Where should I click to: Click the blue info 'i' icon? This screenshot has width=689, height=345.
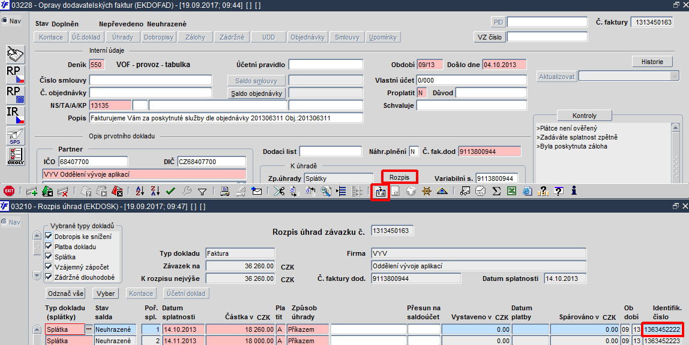point(574,191)
